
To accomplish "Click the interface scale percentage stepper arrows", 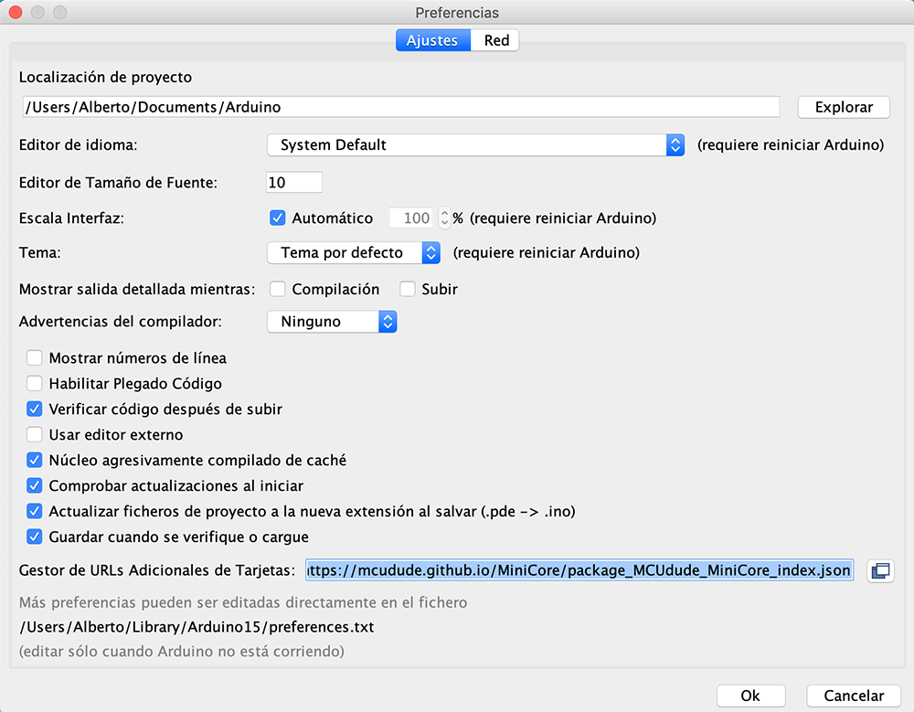I will click(x=444, y=218).
